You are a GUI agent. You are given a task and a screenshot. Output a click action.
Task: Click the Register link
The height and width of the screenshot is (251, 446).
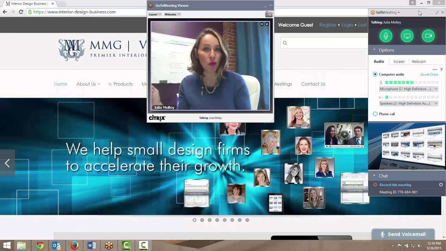point(328,25)
